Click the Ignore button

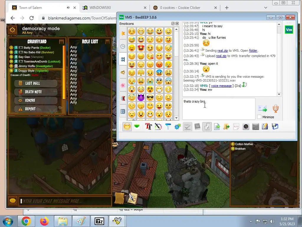click(36, 100)
